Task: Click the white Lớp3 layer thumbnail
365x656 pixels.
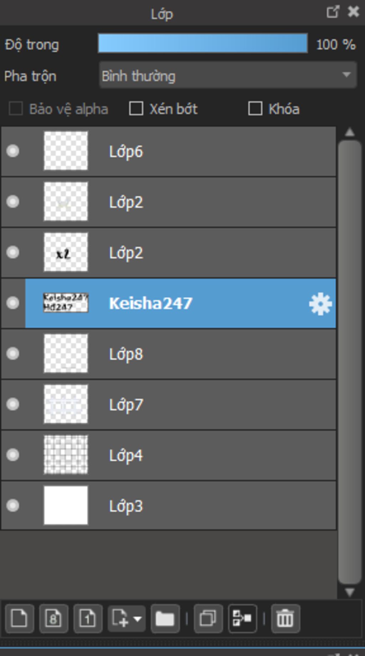Action: click(x=66, y=505)
